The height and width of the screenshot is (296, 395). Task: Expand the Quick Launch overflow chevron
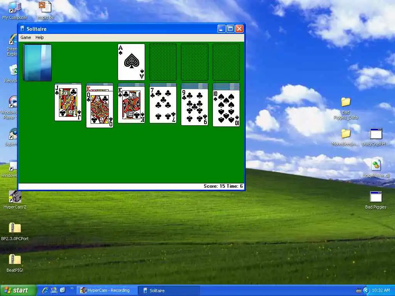tap(72, 288)
